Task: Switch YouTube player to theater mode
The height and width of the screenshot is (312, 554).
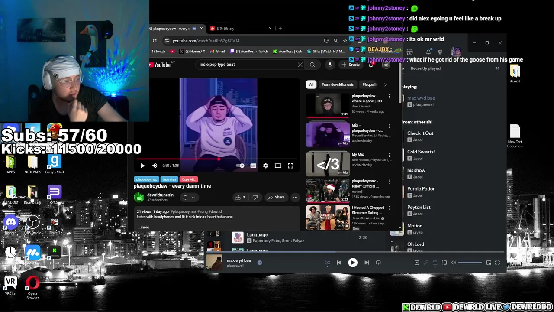Action: 278,166
